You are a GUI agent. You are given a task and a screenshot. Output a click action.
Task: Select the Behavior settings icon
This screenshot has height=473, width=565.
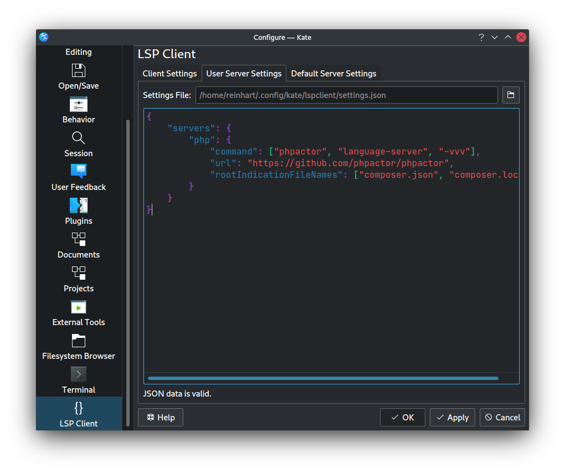(78, 104)
